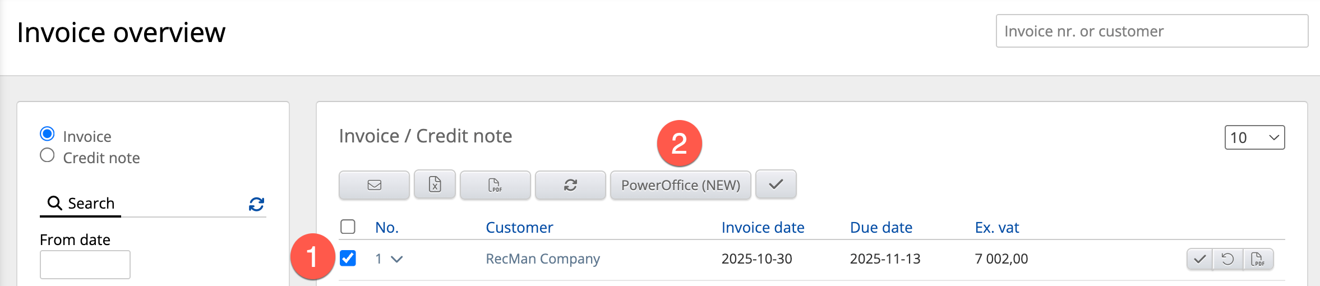The width and height of the screenshot is (1320, 286).
Task: Switch to the Search tab
Action: tap(81, 203)
